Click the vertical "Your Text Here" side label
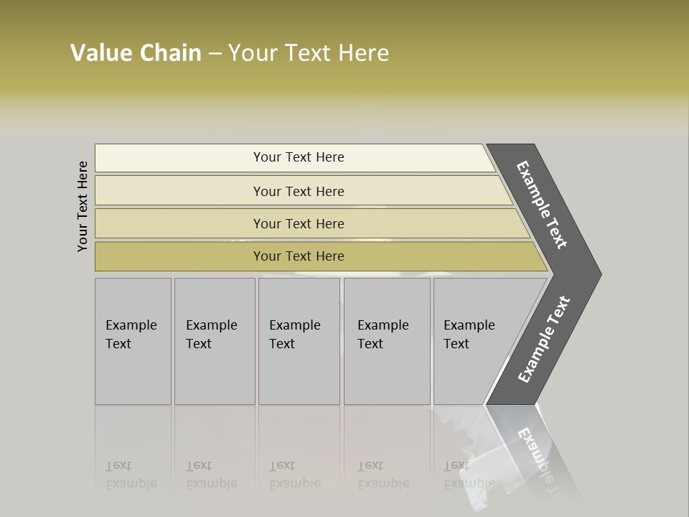Image resolution: width=689 pixels, height=517 pixels. [x=83, y=206]
